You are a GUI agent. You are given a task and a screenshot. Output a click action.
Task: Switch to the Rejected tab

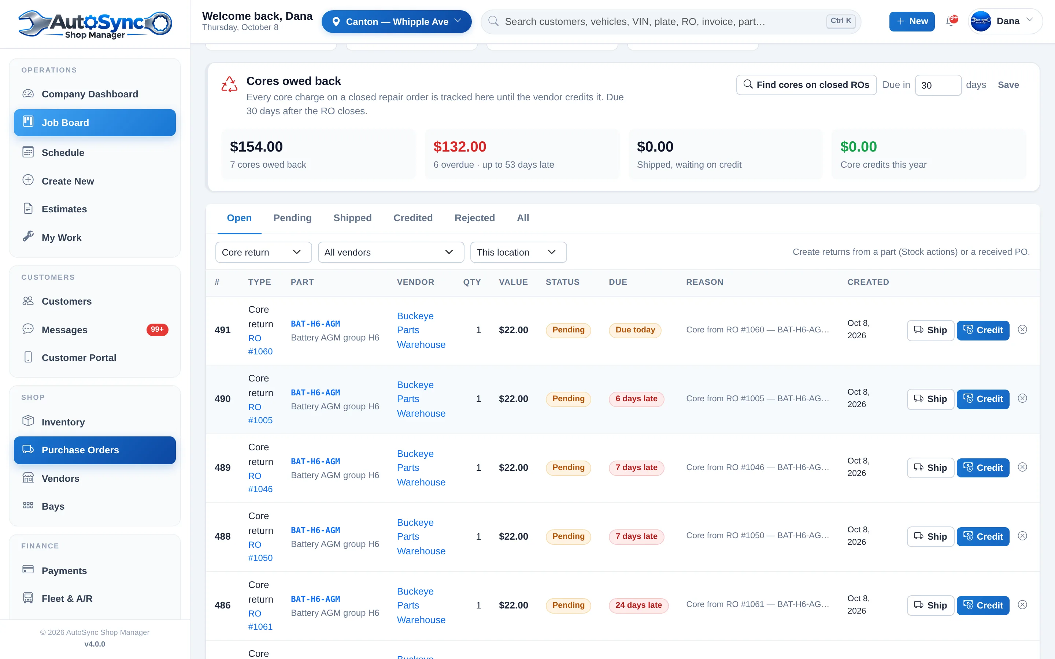click(474, 218)
